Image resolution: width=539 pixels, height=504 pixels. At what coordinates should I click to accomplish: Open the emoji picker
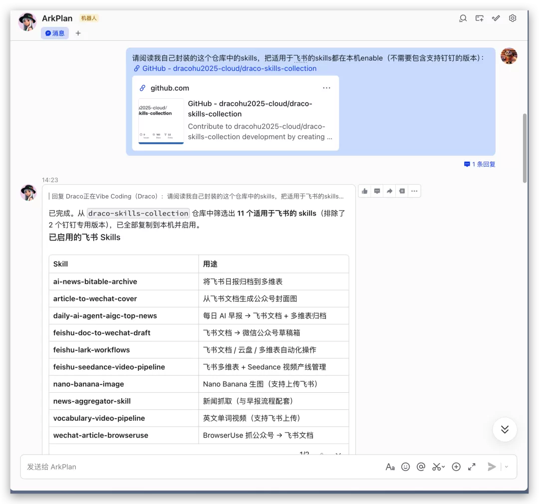[x=406, y=467]
